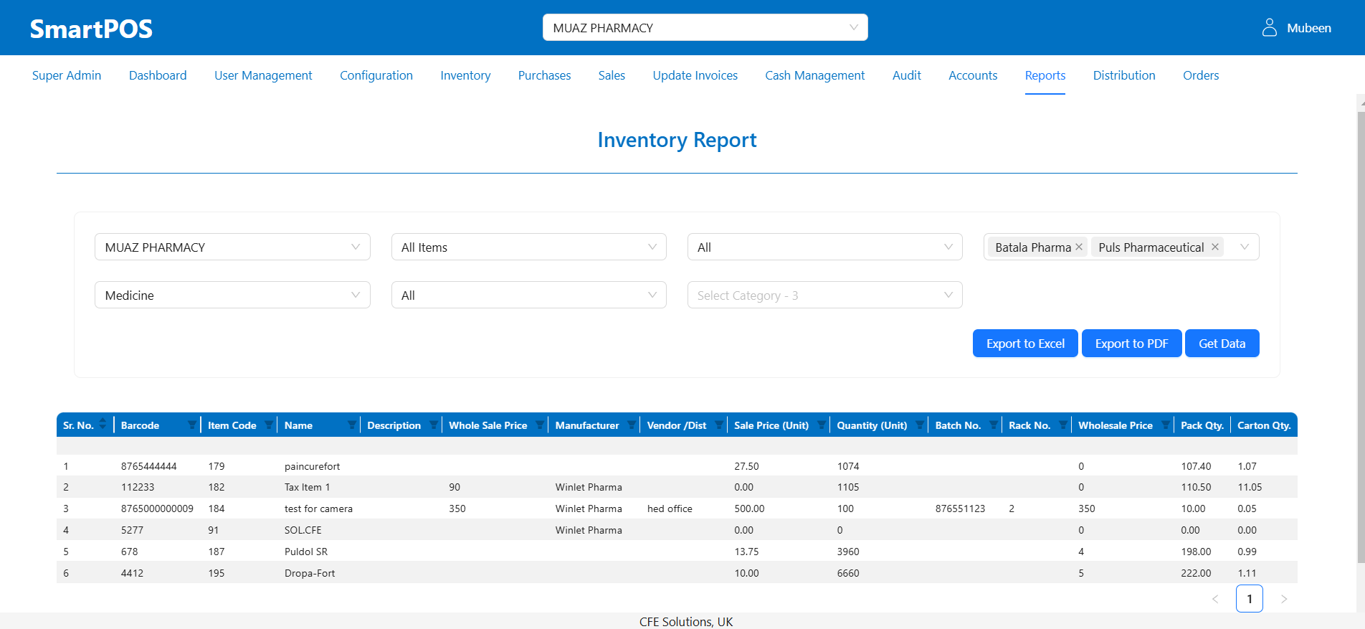Click the Export to Excel button
The image size is (1365, 629).
tap(1025, 343)
